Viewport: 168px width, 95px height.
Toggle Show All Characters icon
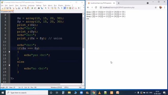[x=62, y=8]
